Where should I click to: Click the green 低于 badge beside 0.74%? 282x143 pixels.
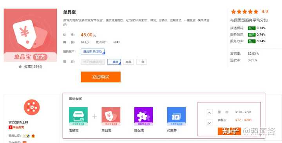(251, 41)
